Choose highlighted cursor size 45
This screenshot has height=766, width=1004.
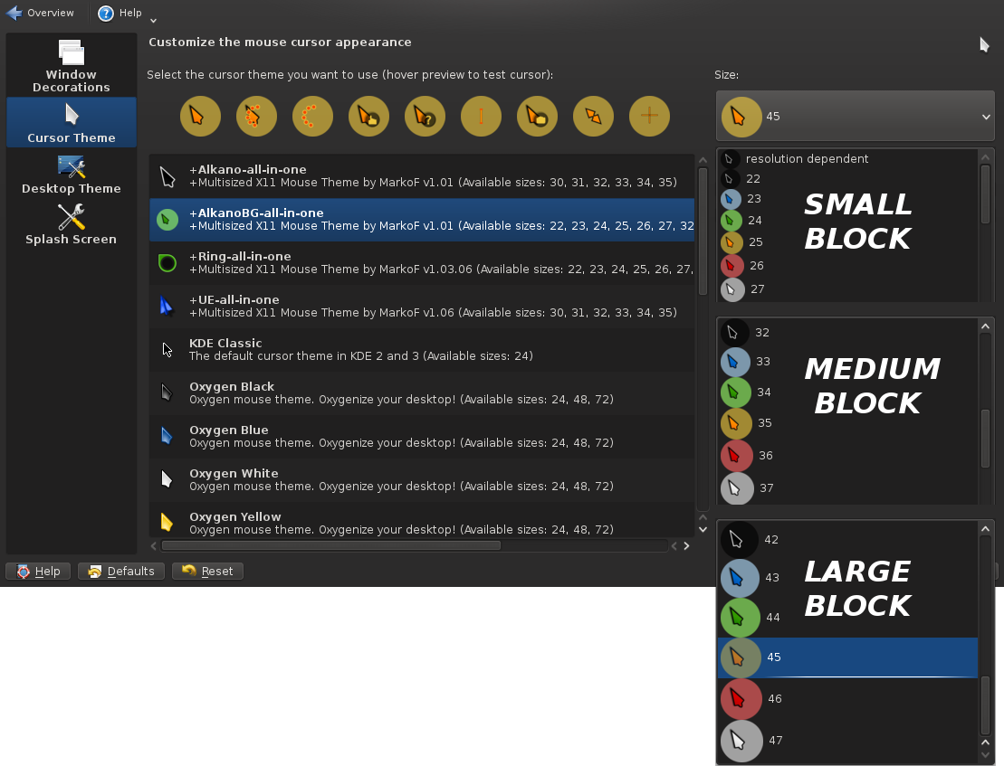tap(847, 657)
